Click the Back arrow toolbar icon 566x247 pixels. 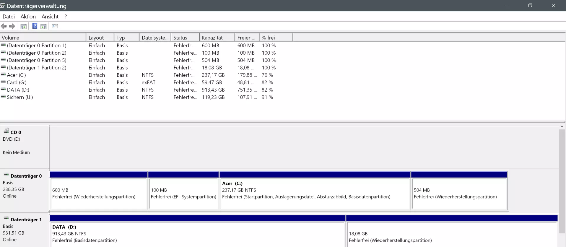click(4, 26)
